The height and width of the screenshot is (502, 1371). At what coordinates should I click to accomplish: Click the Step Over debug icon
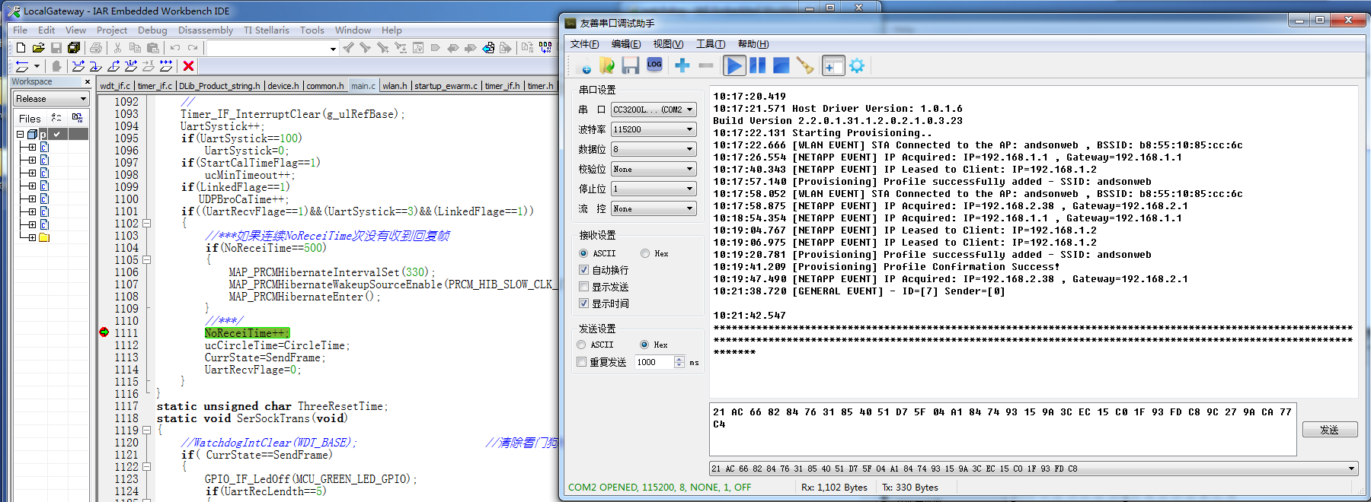78,66
